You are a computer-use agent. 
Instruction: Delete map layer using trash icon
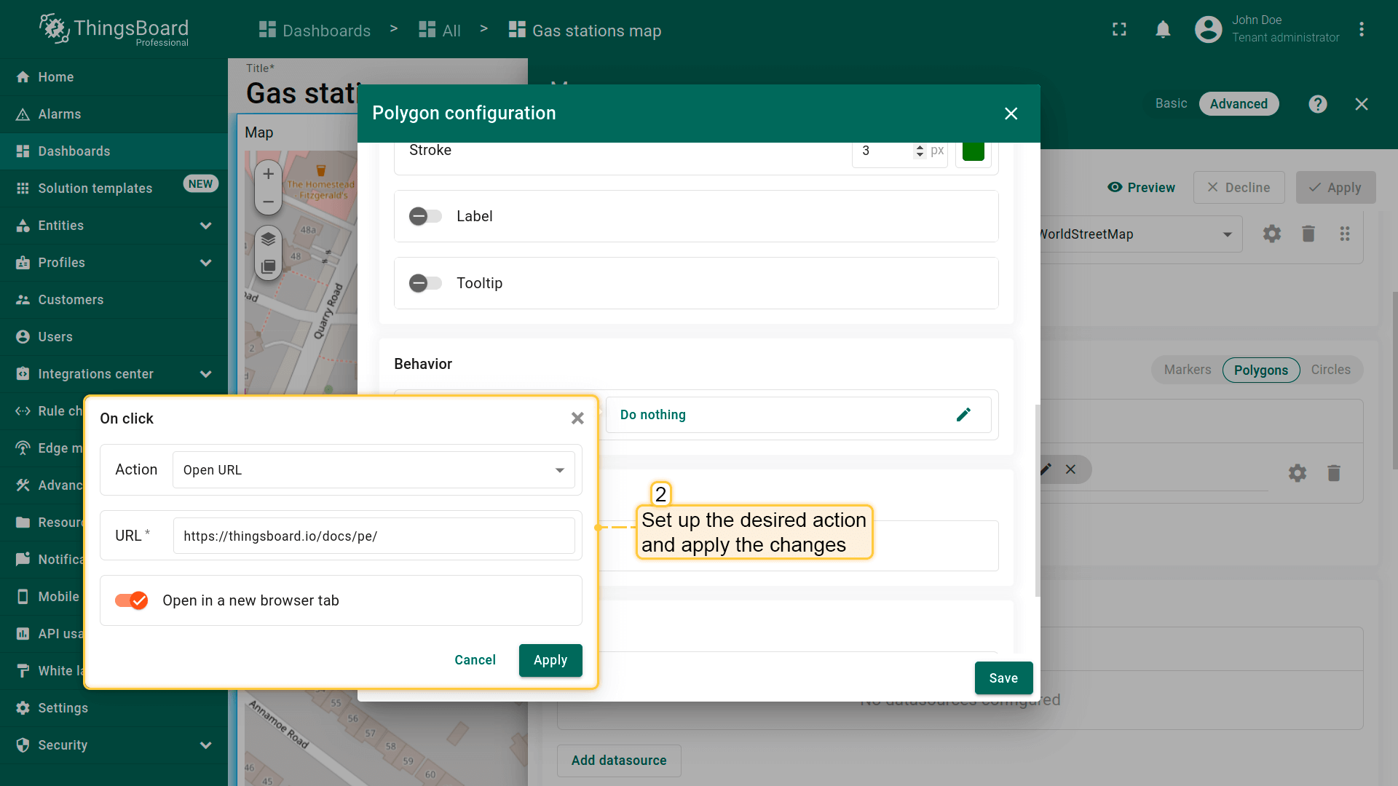coord(1308,234)
